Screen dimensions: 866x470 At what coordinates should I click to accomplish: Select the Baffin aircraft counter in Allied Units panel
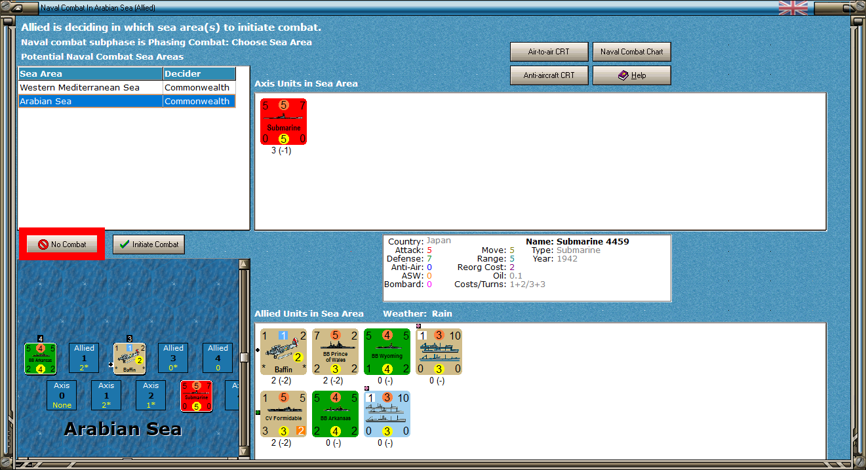click(283, 351)
